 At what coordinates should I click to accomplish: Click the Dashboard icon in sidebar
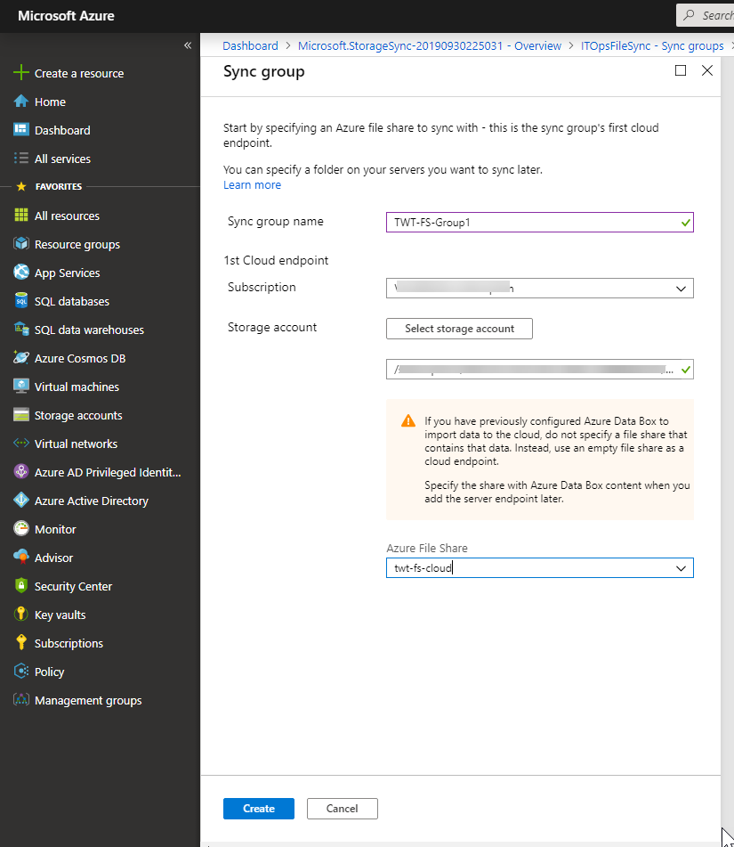[21, 129]
